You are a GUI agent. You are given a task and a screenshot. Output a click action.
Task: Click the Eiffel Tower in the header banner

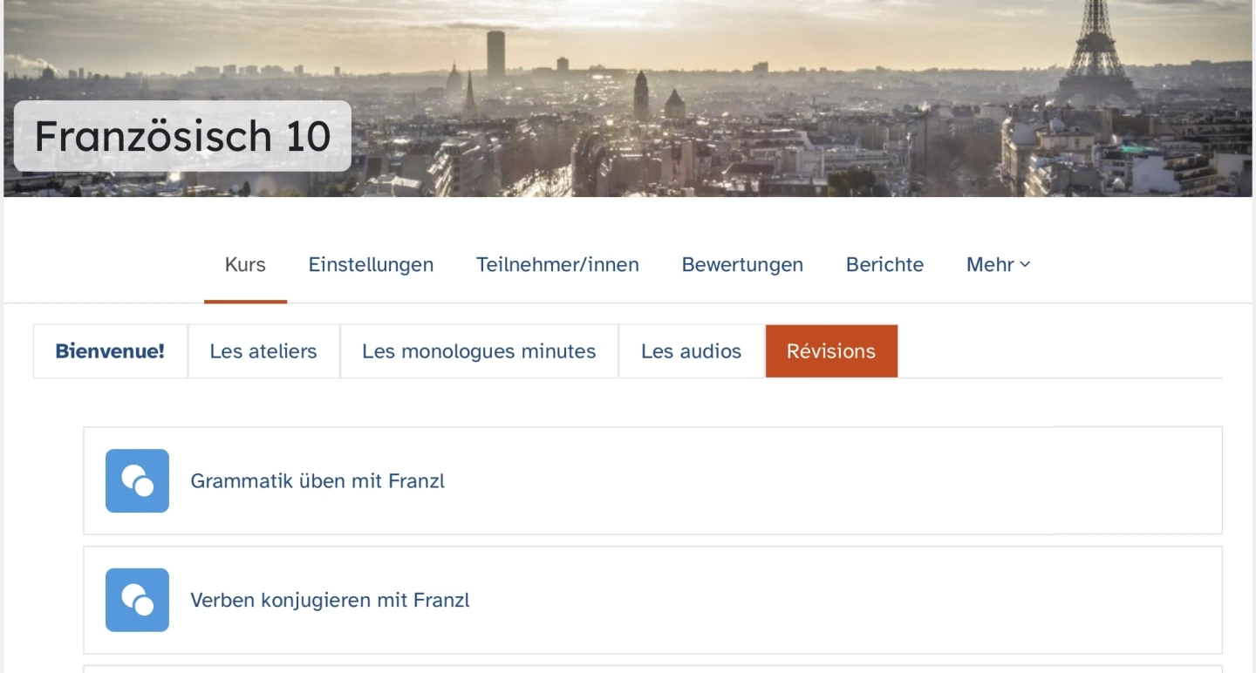point(1096,52)
